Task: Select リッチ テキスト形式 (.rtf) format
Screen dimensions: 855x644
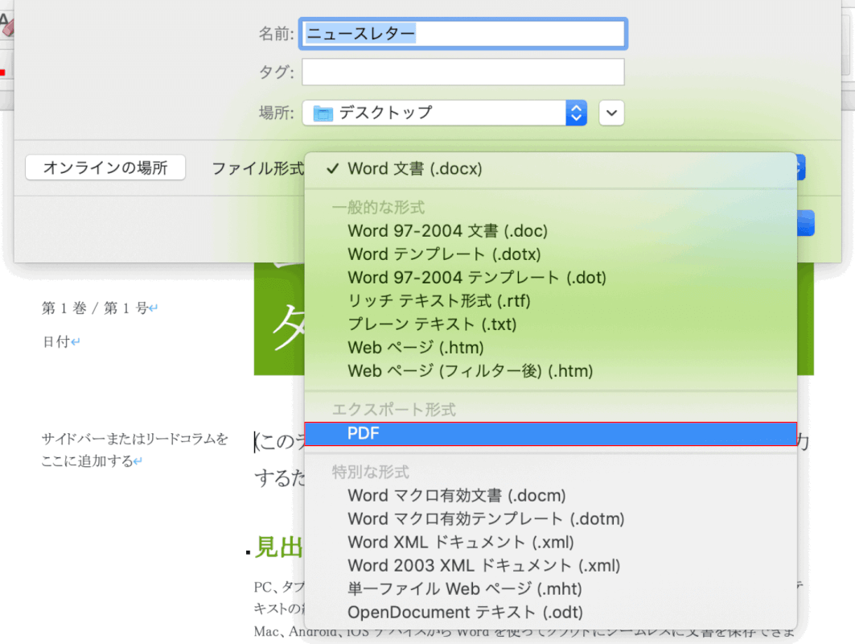Action: 431,301
